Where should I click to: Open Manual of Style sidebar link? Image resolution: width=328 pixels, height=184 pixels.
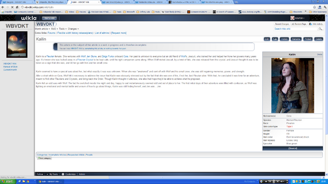coord(10,67)
